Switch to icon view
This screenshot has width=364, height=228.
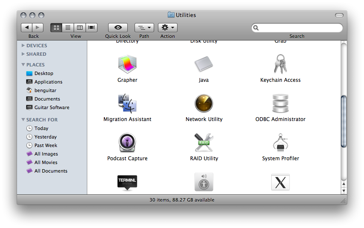[56, 28]
